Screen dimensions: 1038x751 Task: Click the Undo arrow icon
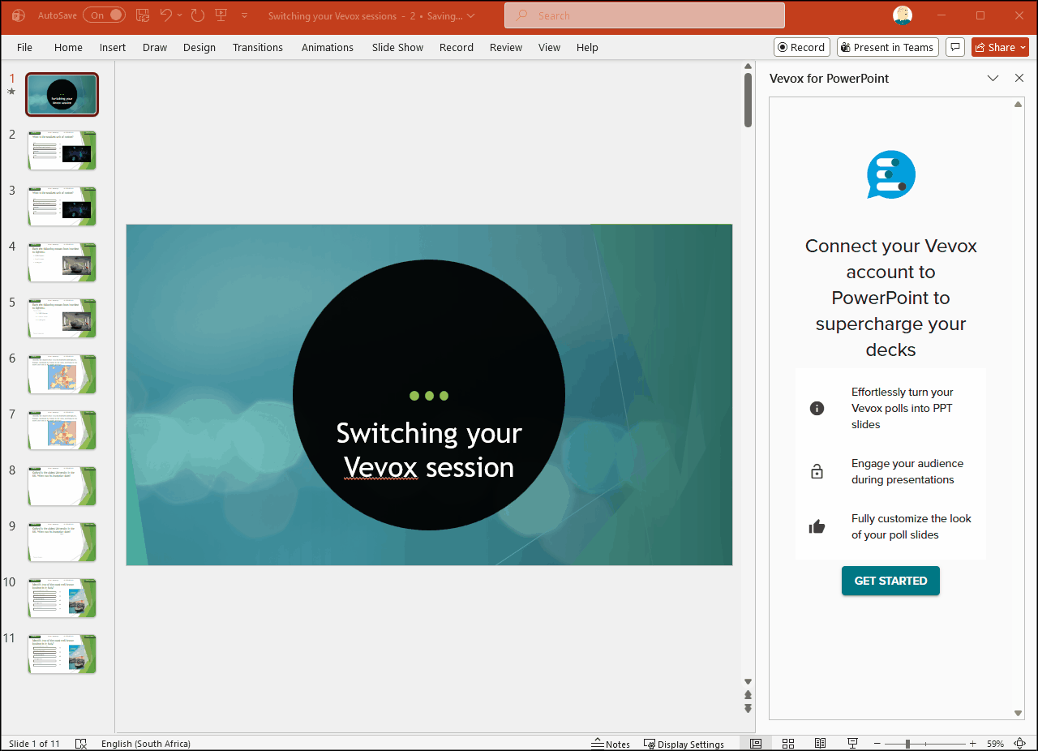pos(166,15)
